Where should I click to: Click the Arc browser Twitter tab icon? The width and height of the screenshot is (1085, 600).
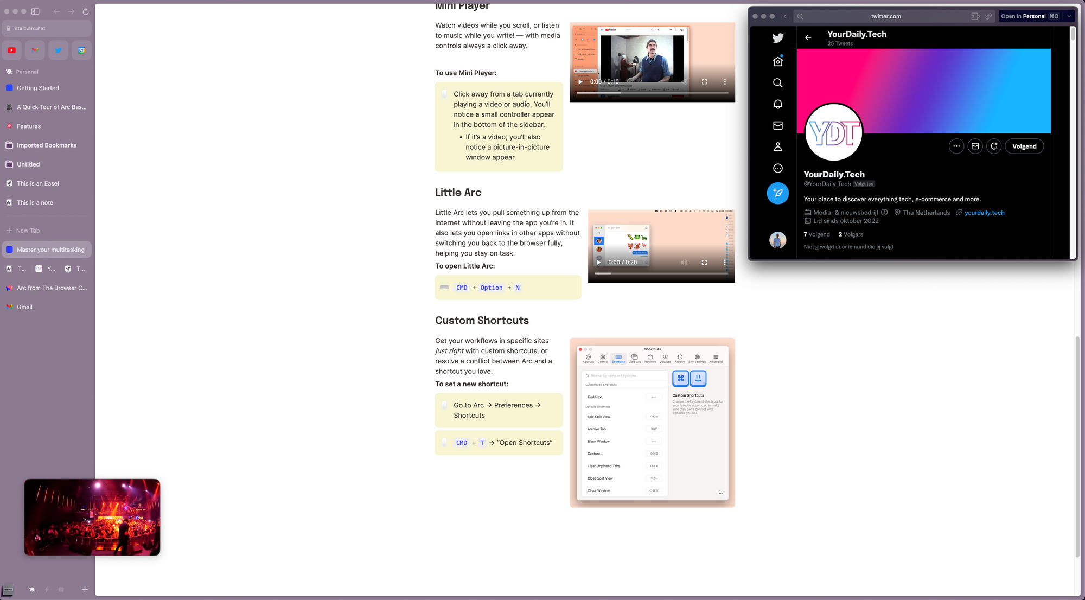(58, 49)
